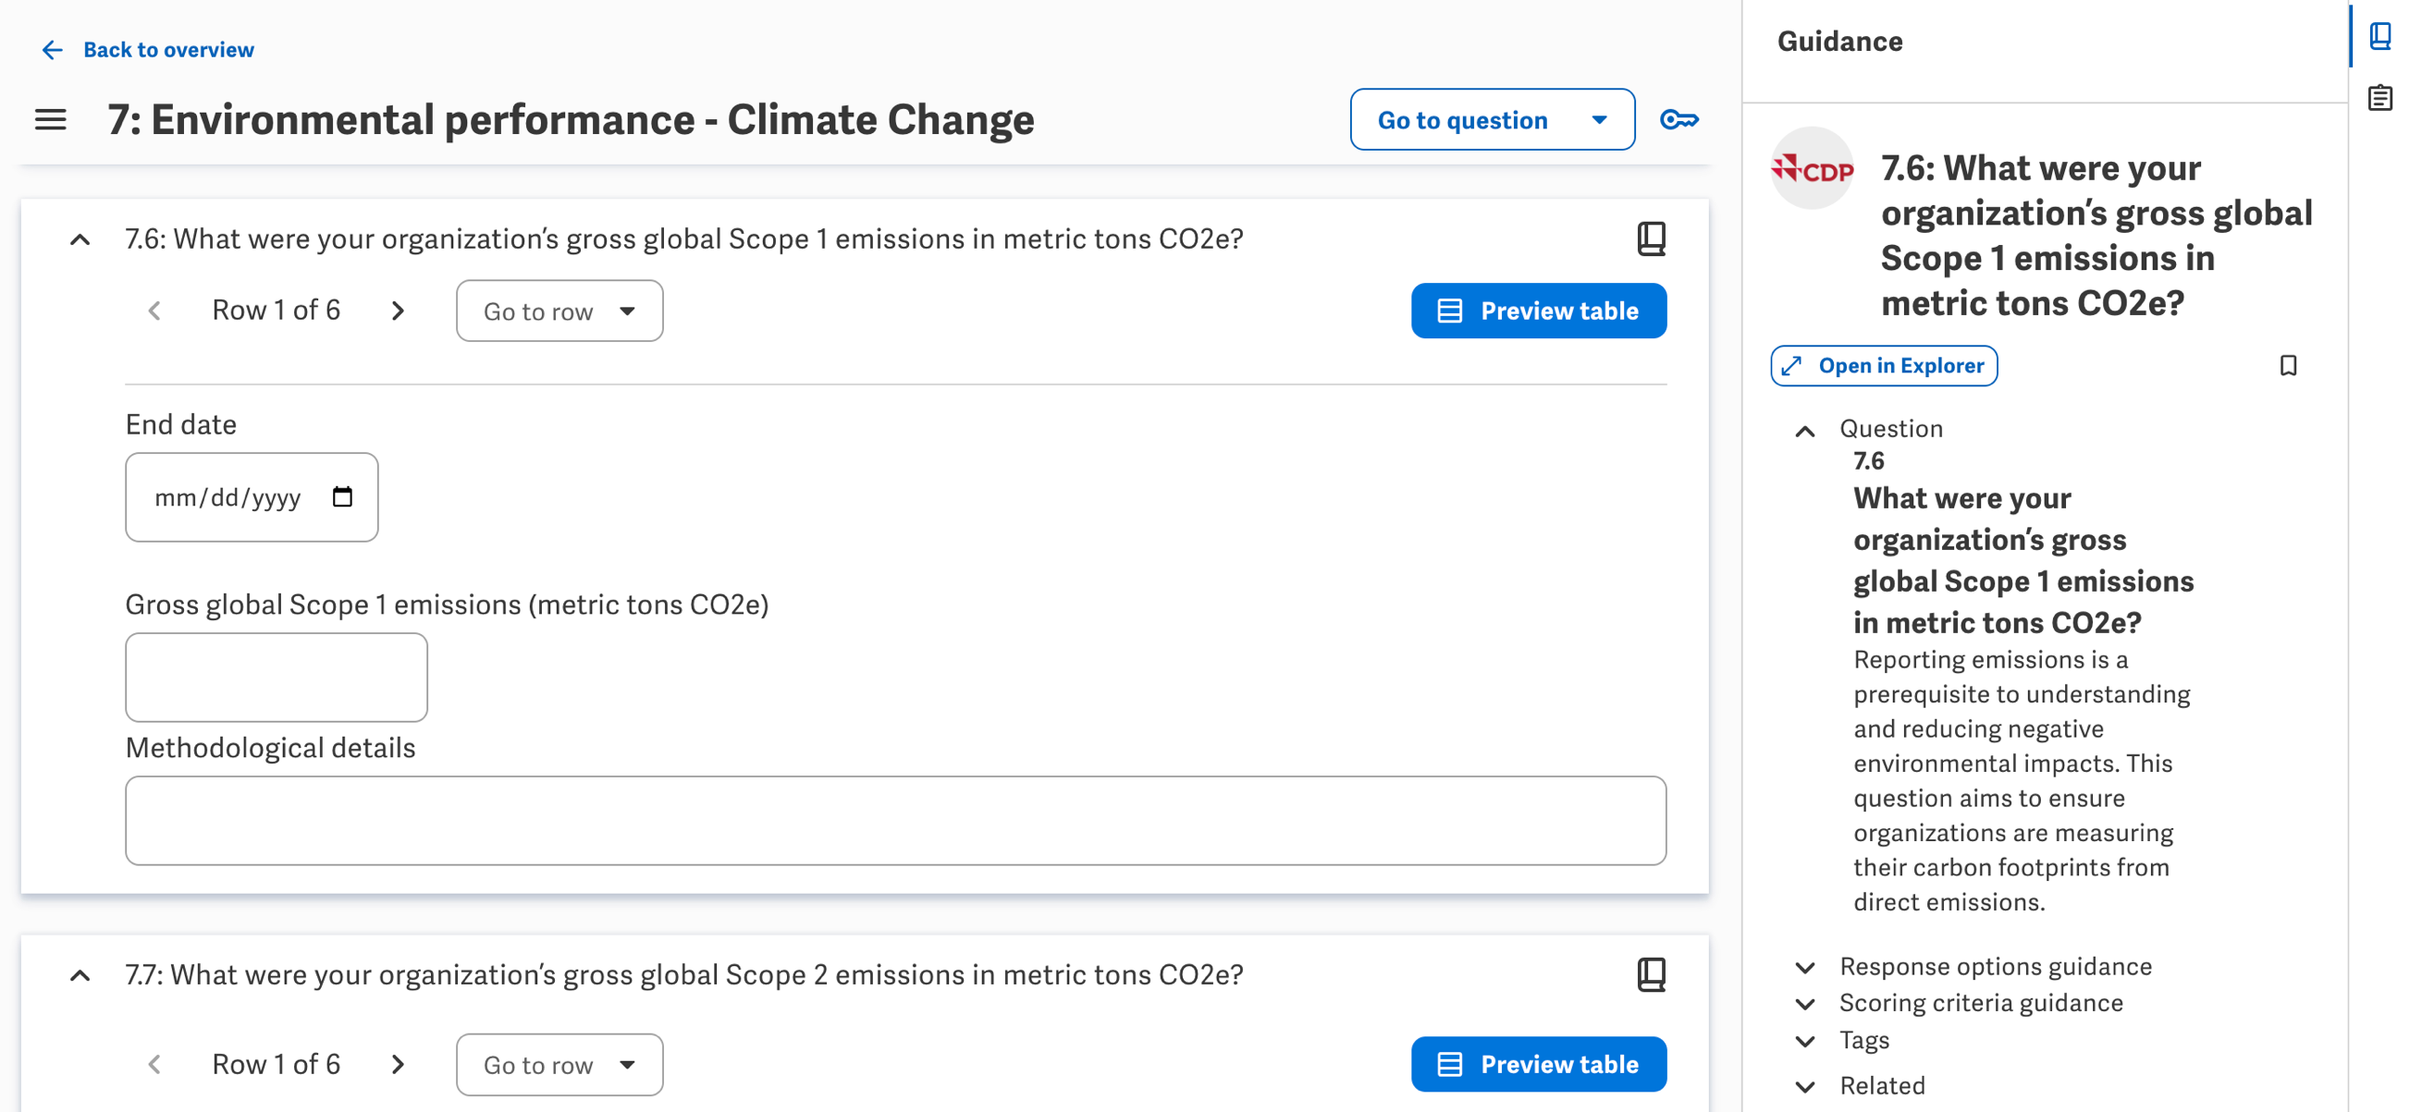The image size is (2410, 1112).
Task: Open the guidance book icon for question 7.6
Action: point(1651,238)
